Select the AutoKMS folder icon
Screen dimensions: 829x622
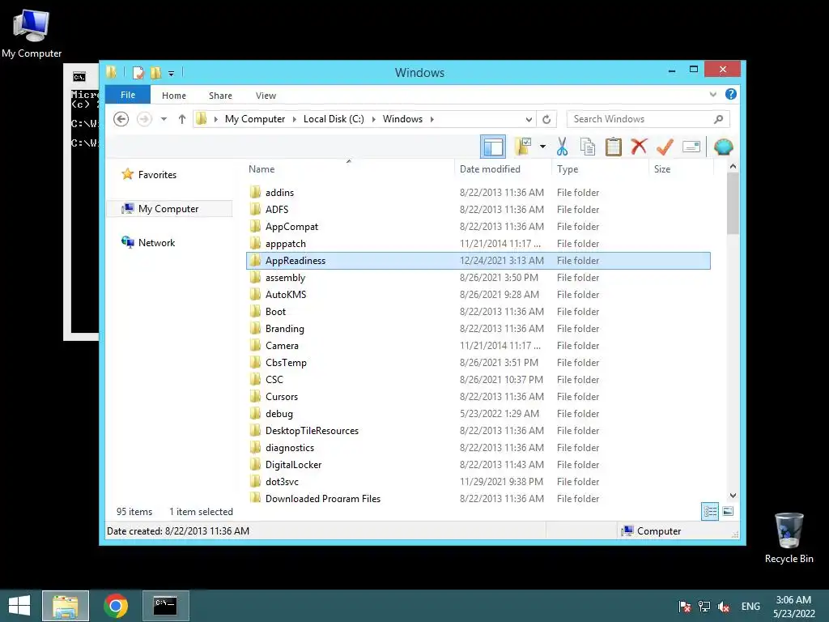255,294
